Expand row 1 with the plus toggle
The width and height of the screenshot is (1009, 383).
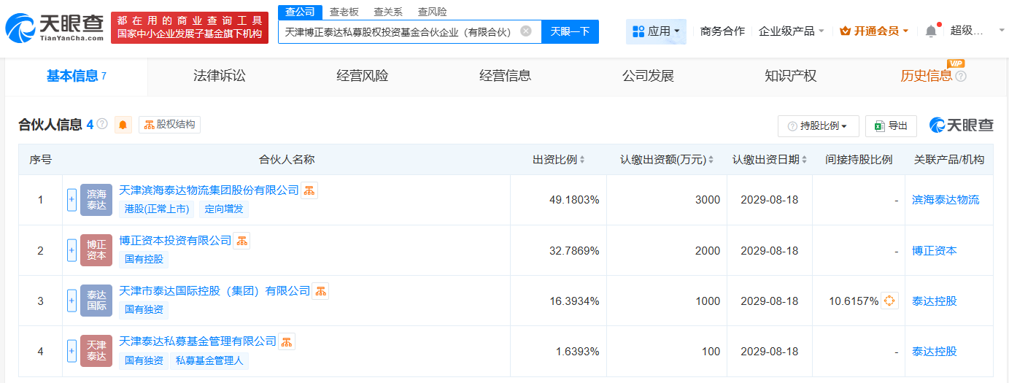click(x=71, y=200)
